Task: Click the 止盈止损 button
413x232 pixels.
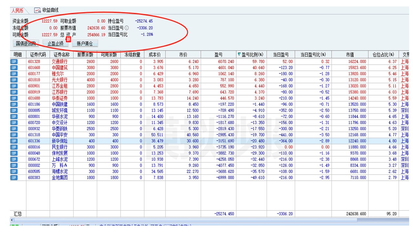Action: click(x=55, y=43)
